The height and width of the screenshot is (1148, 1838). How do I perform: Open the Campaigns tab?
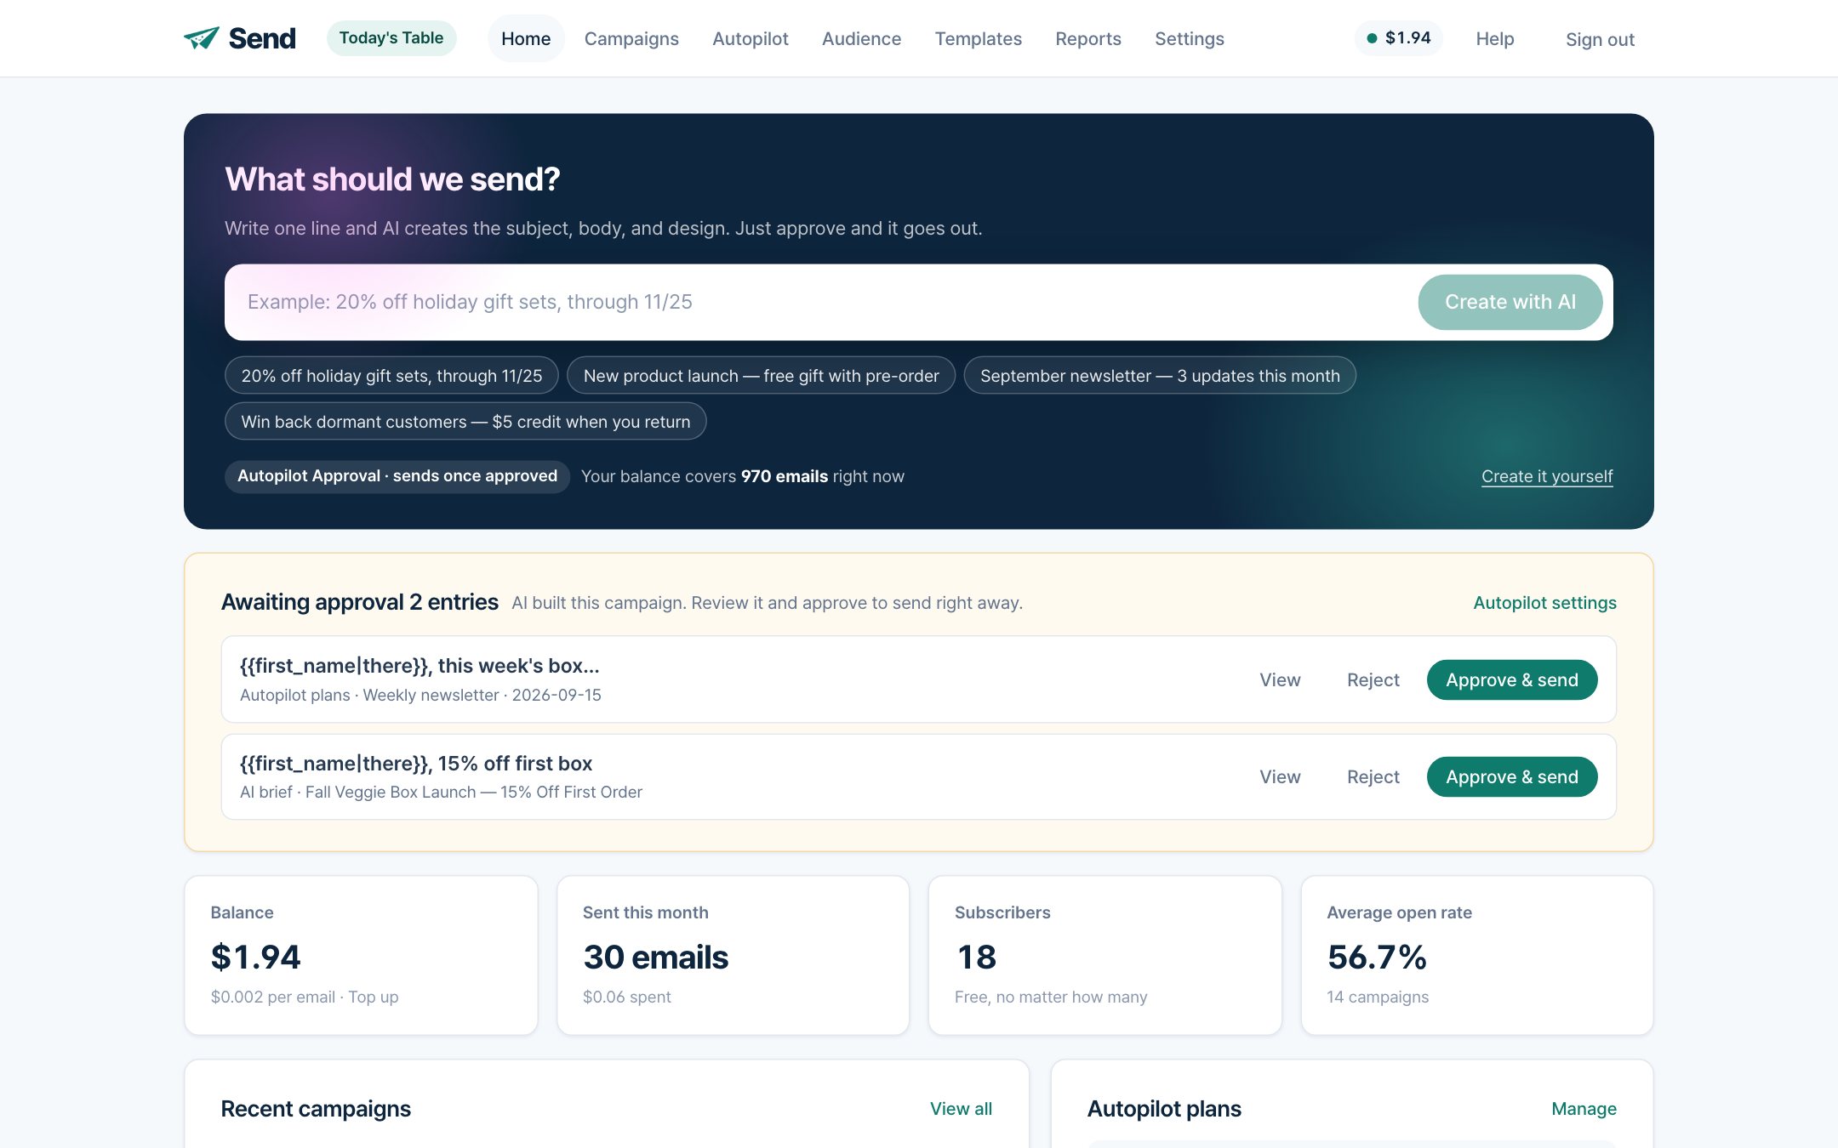631,38
